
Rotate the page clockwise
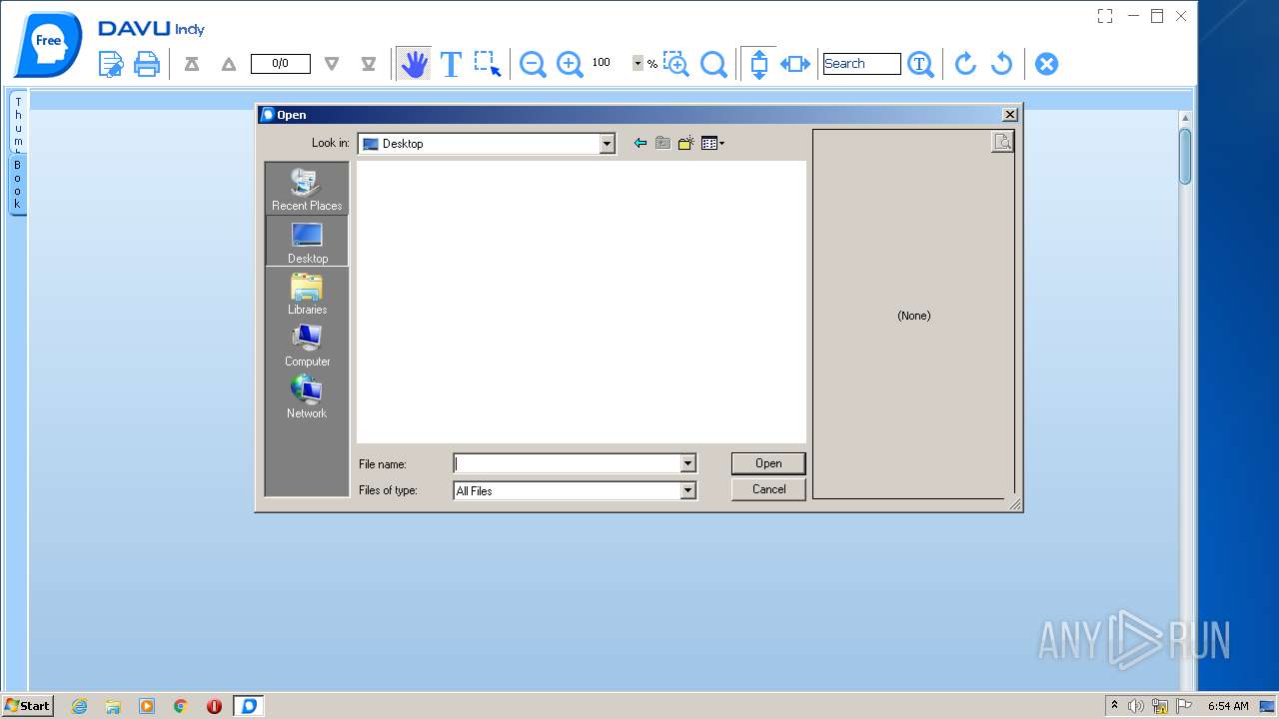point(965,64)
